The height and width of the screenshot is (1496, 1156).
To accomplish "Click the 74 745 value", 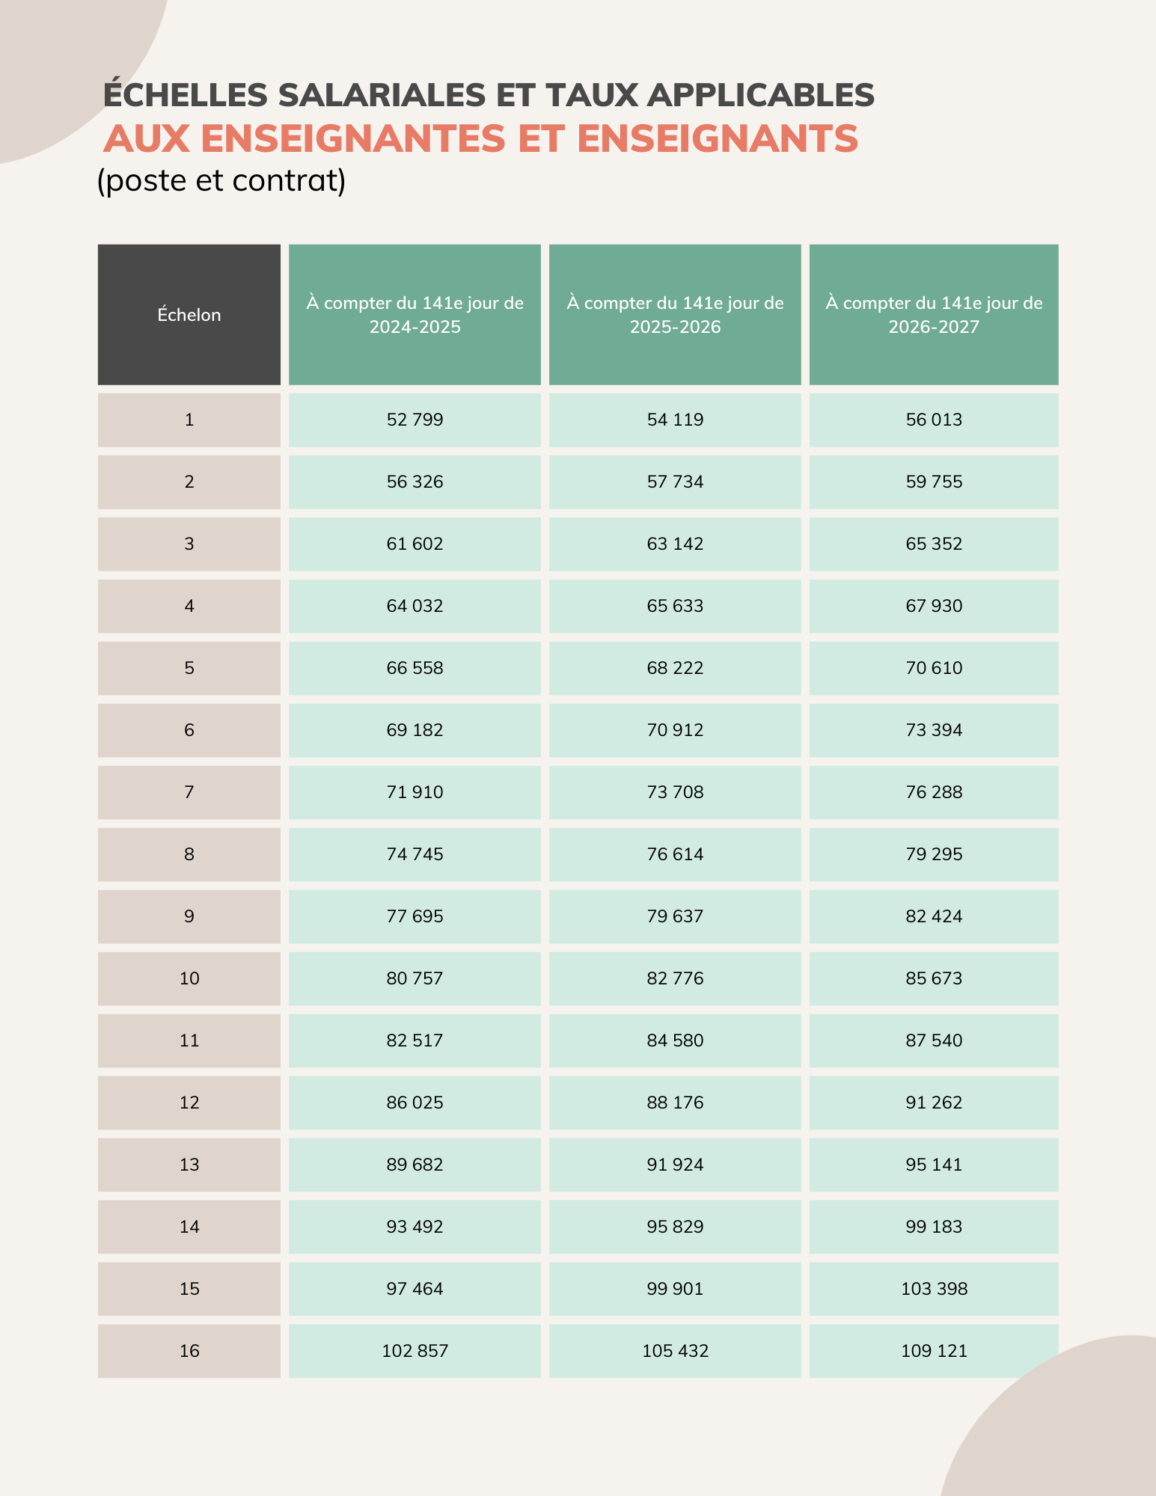I will (415, 854).
